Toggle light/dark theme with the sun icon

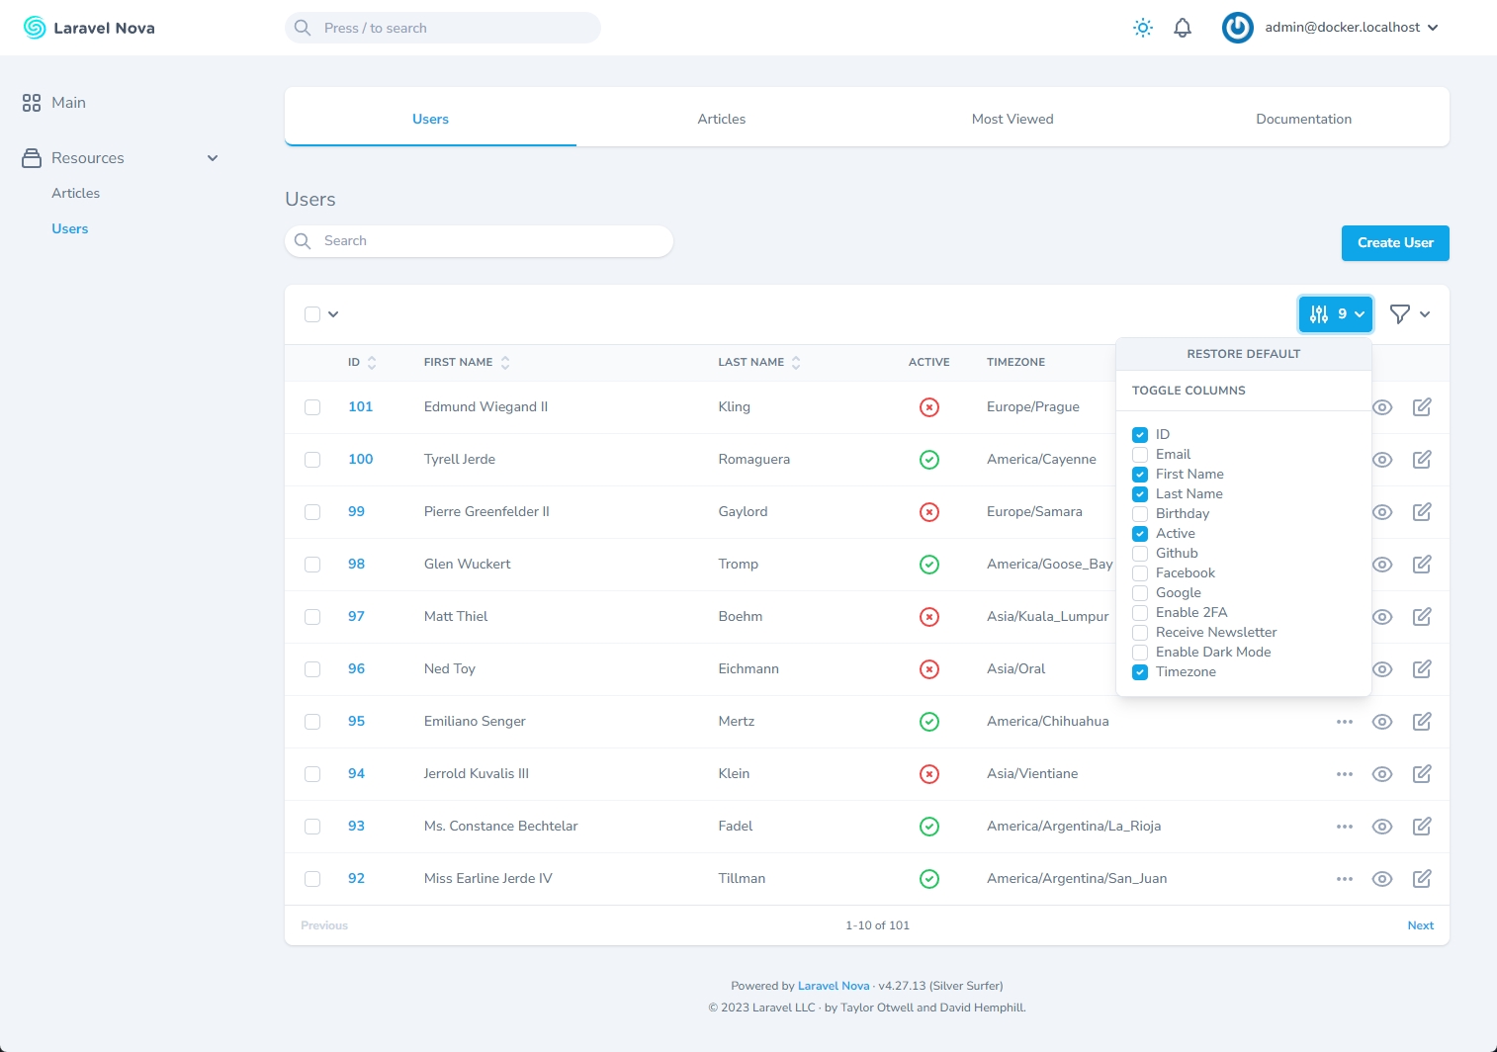1142,28
